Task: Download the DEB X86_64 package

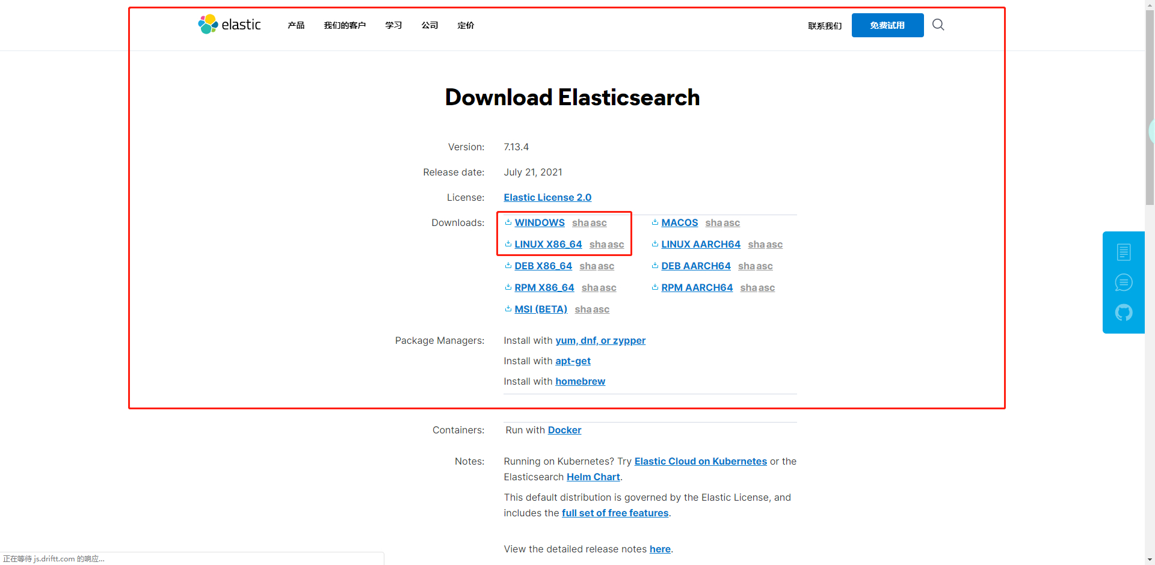Action: tap(543, 266)
